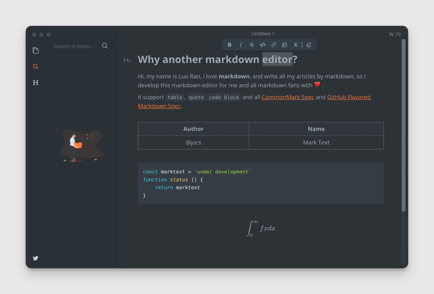Image resolution: width=434 pixels, height=294 pixels.
Task: Click the @jocs table cell
Action: (x=193, y=142)
